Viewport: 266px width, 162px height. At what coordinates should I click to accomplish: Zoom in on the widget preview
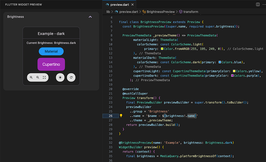pyautogui.click(x=31, y=77)
